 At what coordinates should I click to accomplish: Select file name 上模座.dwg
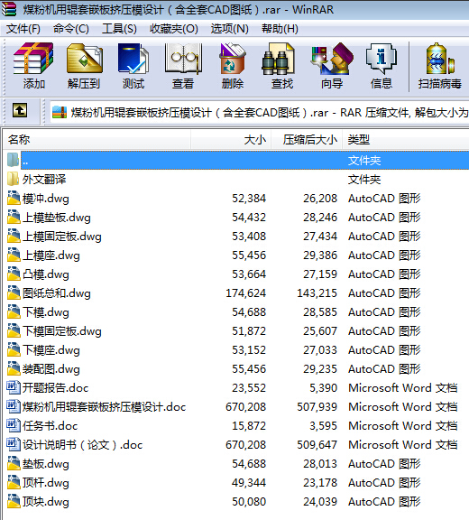tap(51, 255)
